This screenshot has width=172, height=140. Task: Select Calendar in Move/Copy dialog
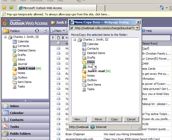coord(93,44)
